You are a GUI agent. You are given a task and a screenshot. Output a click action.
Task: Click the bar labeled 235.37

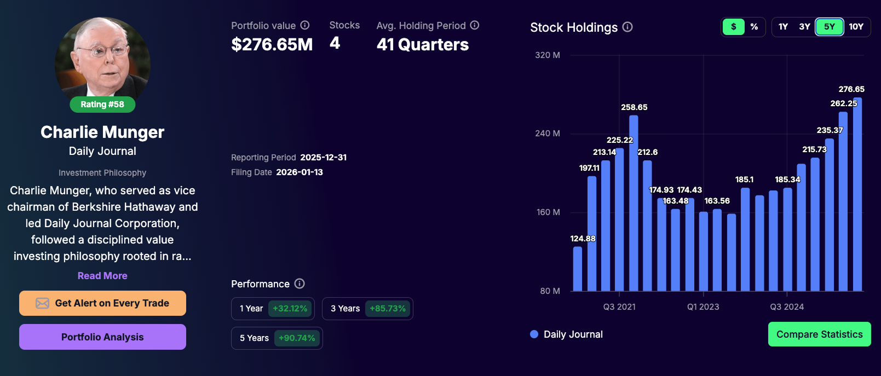click(830, 215)
